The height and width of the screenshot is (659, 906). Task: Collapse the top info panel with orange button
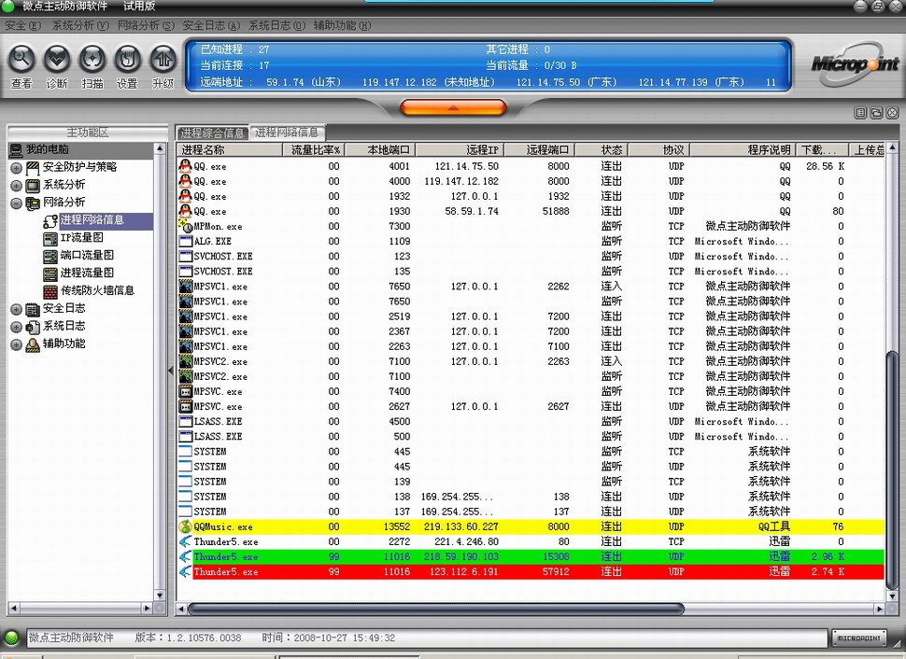[x=454, y=107]
